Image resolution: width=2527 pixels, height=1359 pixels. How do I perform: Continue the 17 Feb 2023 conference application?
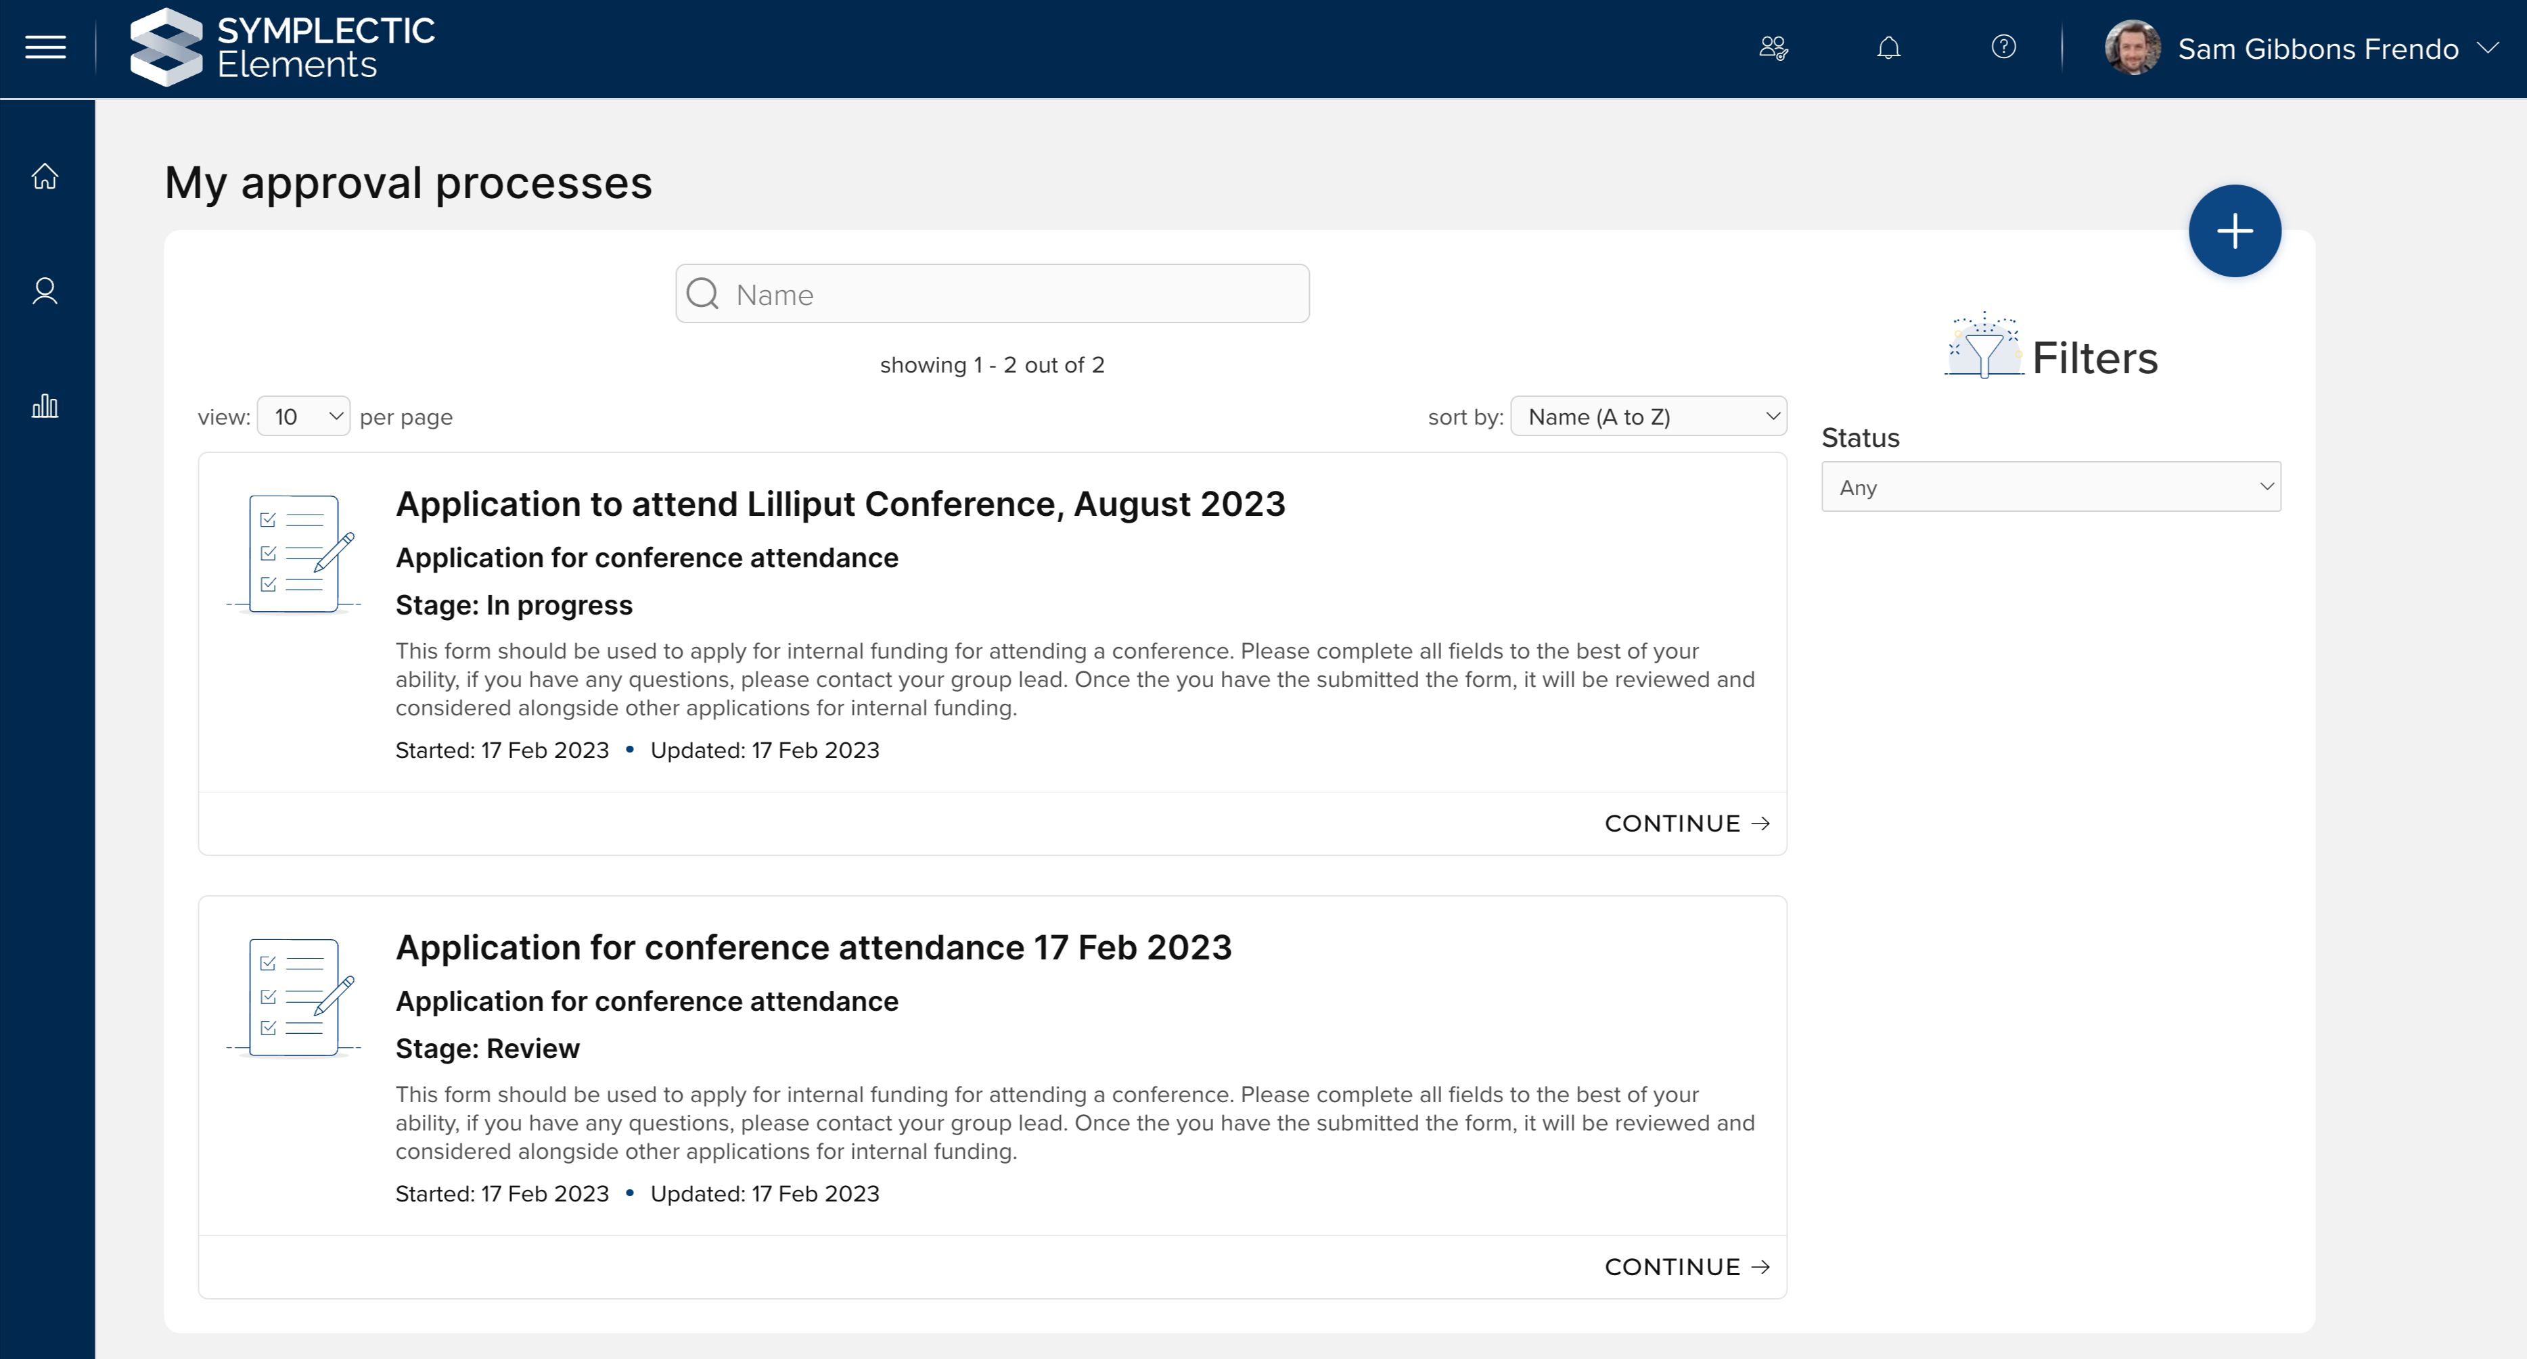point(1685,1267)
